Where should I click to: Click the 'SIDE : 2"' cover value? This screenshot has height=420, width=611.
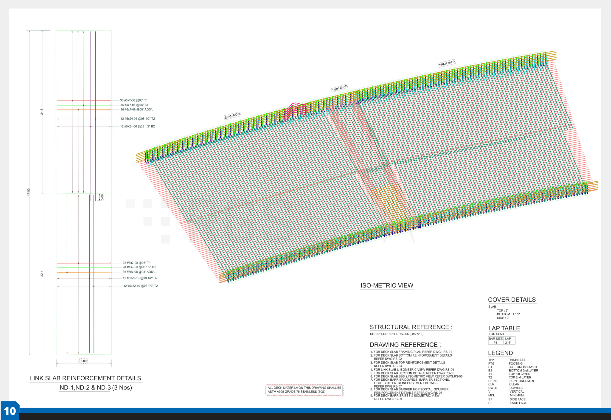click(x=503, y=318)
